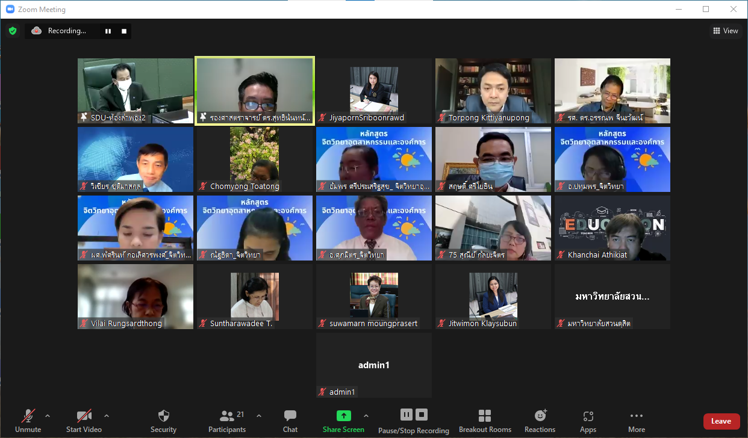Image resolution: width=748 pixels, height=438 pixels.
Task: Open the Apps panel
Action: tap(588, 421)
